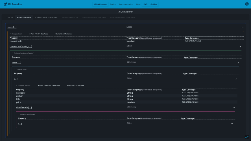This screenshot has width=251, height=141.
Task: Open the JSON Explorer nav item
Action: (x=100, y=4)
